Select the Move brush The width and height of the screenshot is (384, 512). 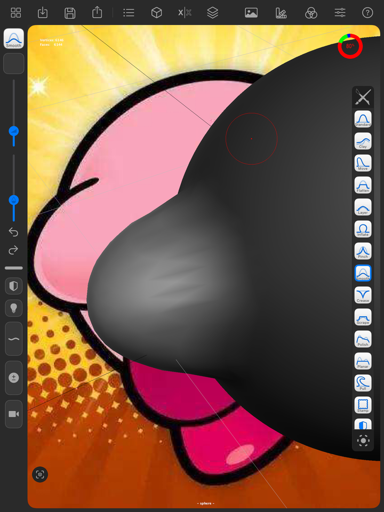tap(363, 163)
